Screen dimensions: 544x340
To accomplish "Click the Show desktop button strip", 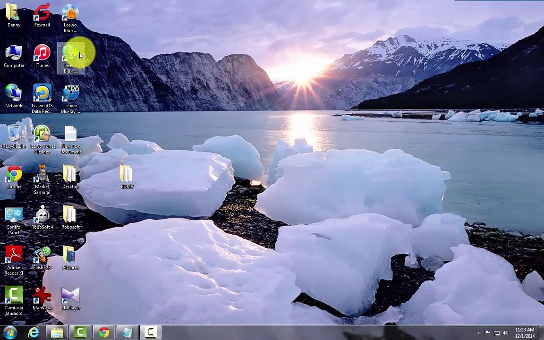I will point(541,333).
